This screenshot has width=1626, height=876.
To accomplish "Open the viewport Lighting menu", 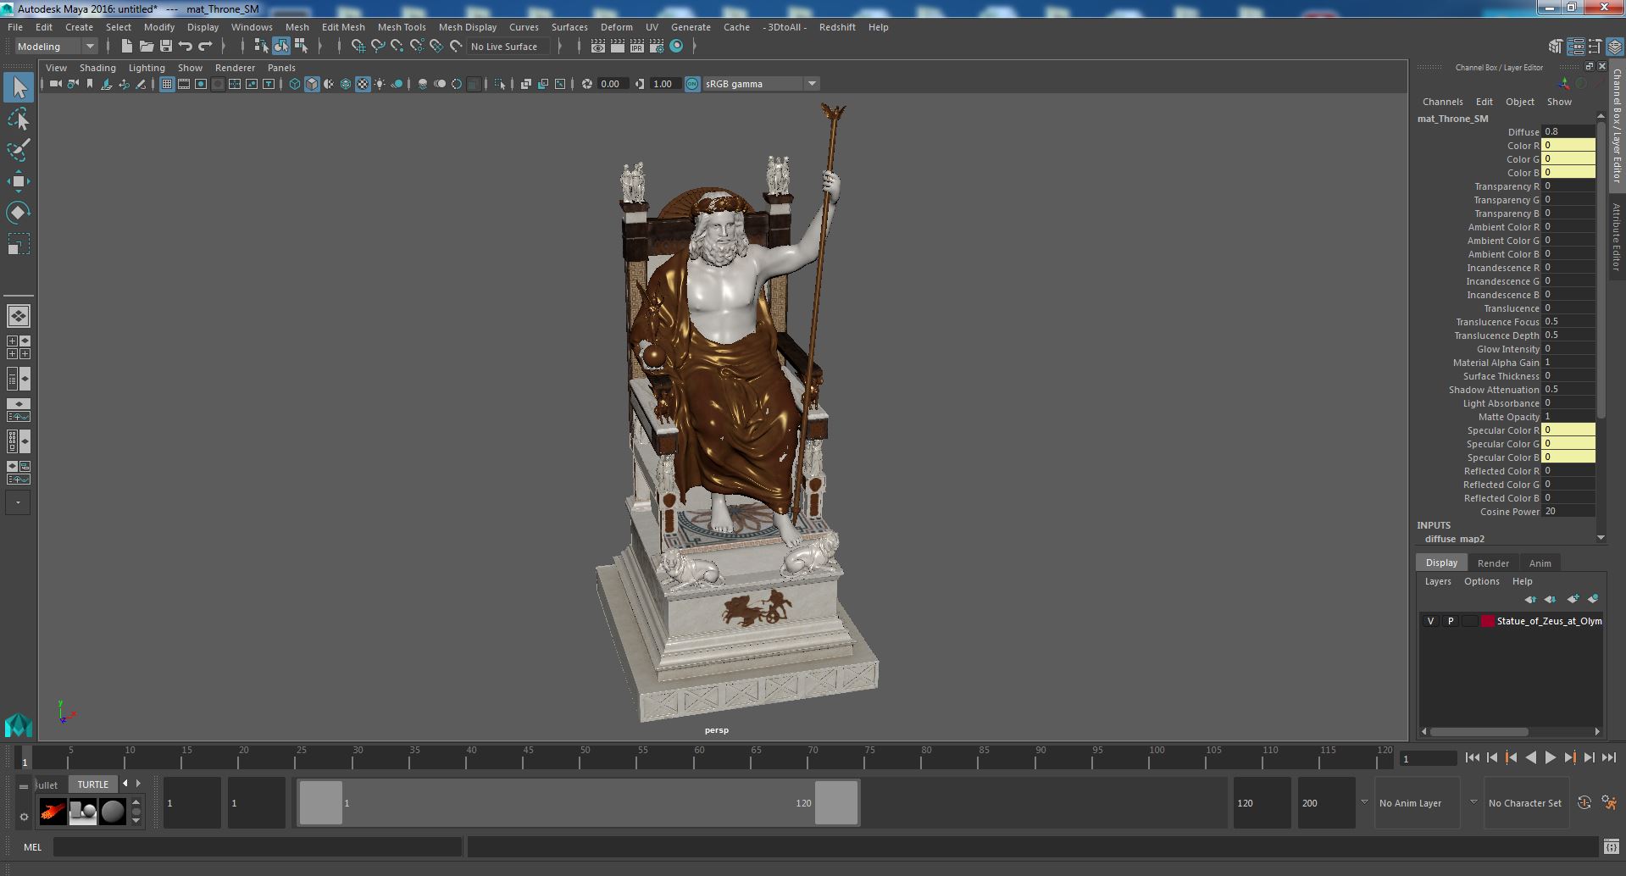I will 147,68.
